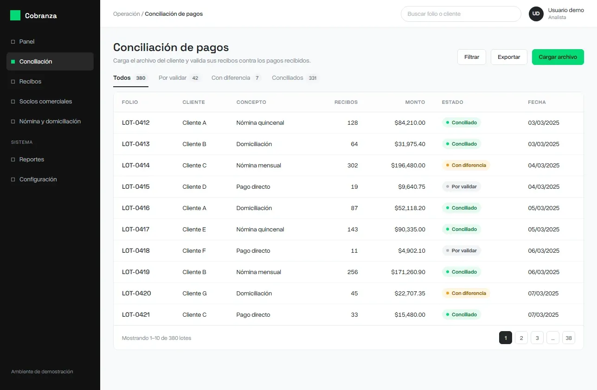Click the Con diferencia badge for LOT-0414
597x390 pixels.
[x=466, y=166]
